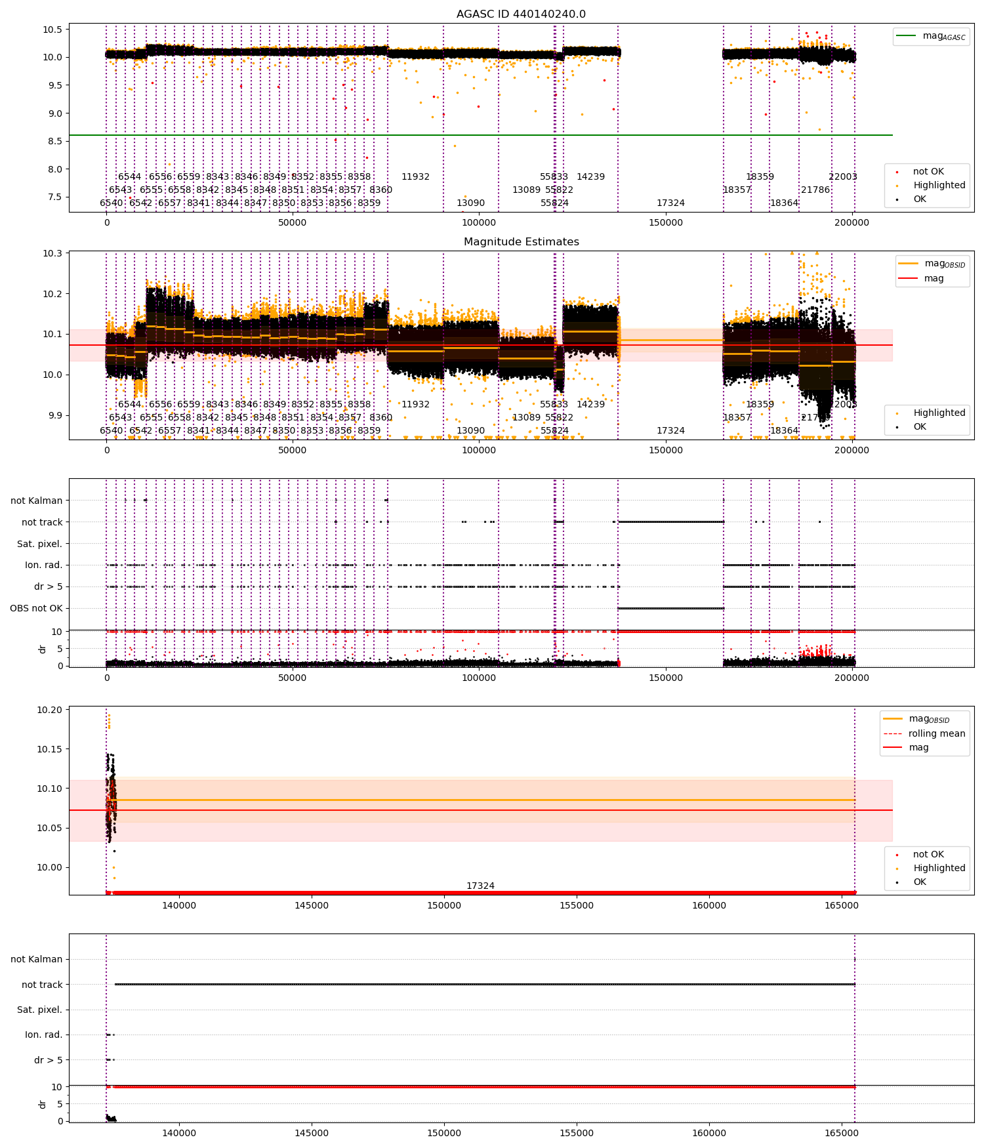
Task: Click the '9.0' y-axis tick label
Action: tap(55, 113)
